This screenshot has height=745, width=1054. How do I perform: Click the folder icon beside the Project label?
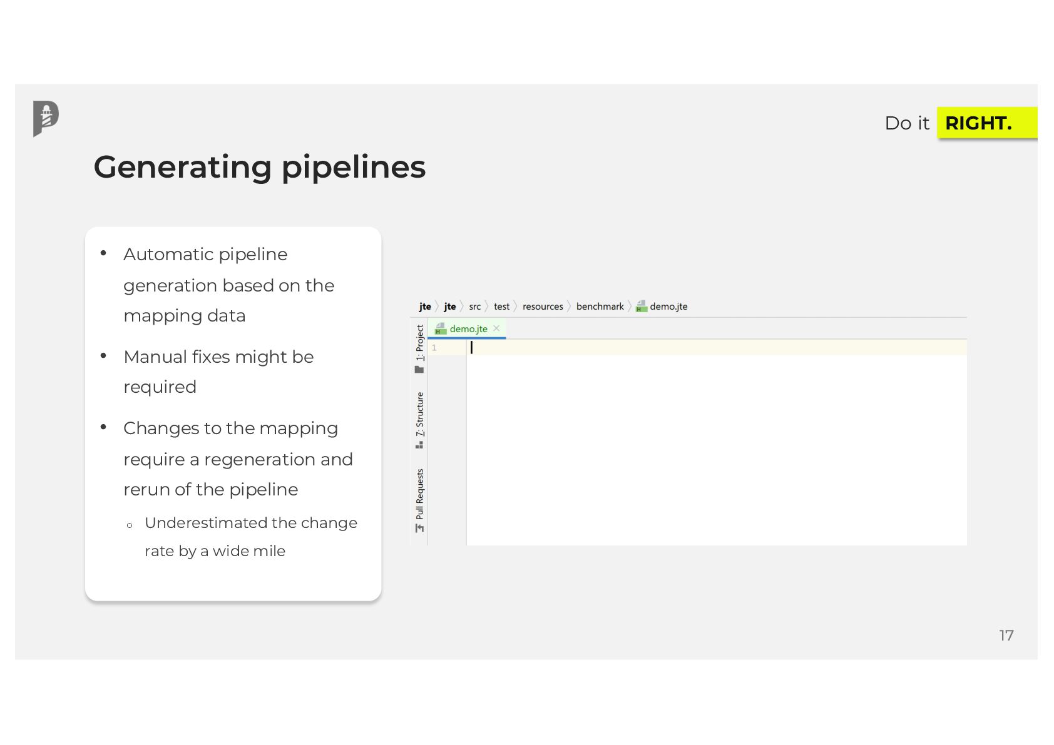pos(419,370)
